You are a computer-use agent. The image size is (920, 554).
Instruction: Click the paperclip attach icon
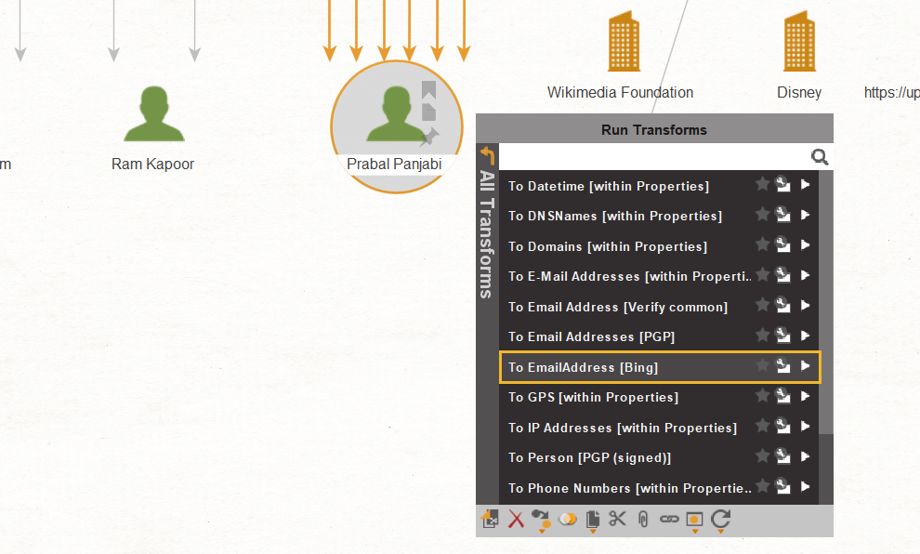click(x=643, y=519)
